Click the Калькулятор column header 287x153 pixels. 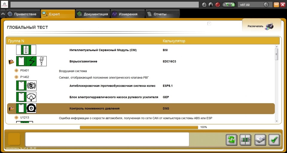click(x=174, y=41)
